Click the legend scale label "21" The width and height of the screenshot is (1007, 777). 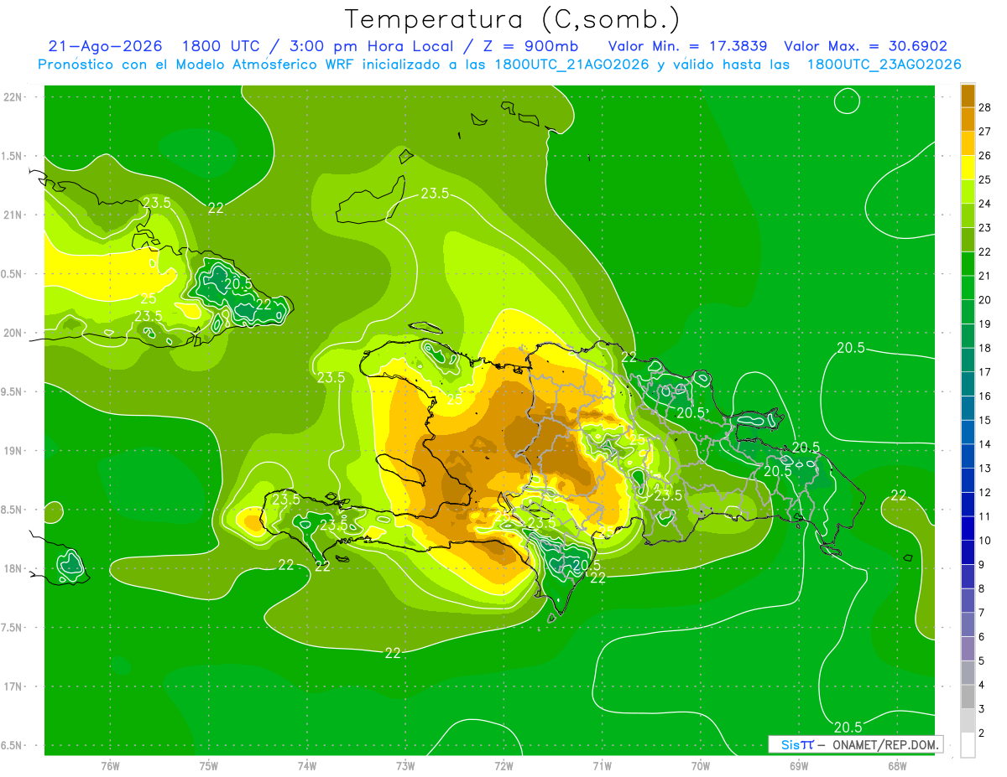(x=986, y=276)
